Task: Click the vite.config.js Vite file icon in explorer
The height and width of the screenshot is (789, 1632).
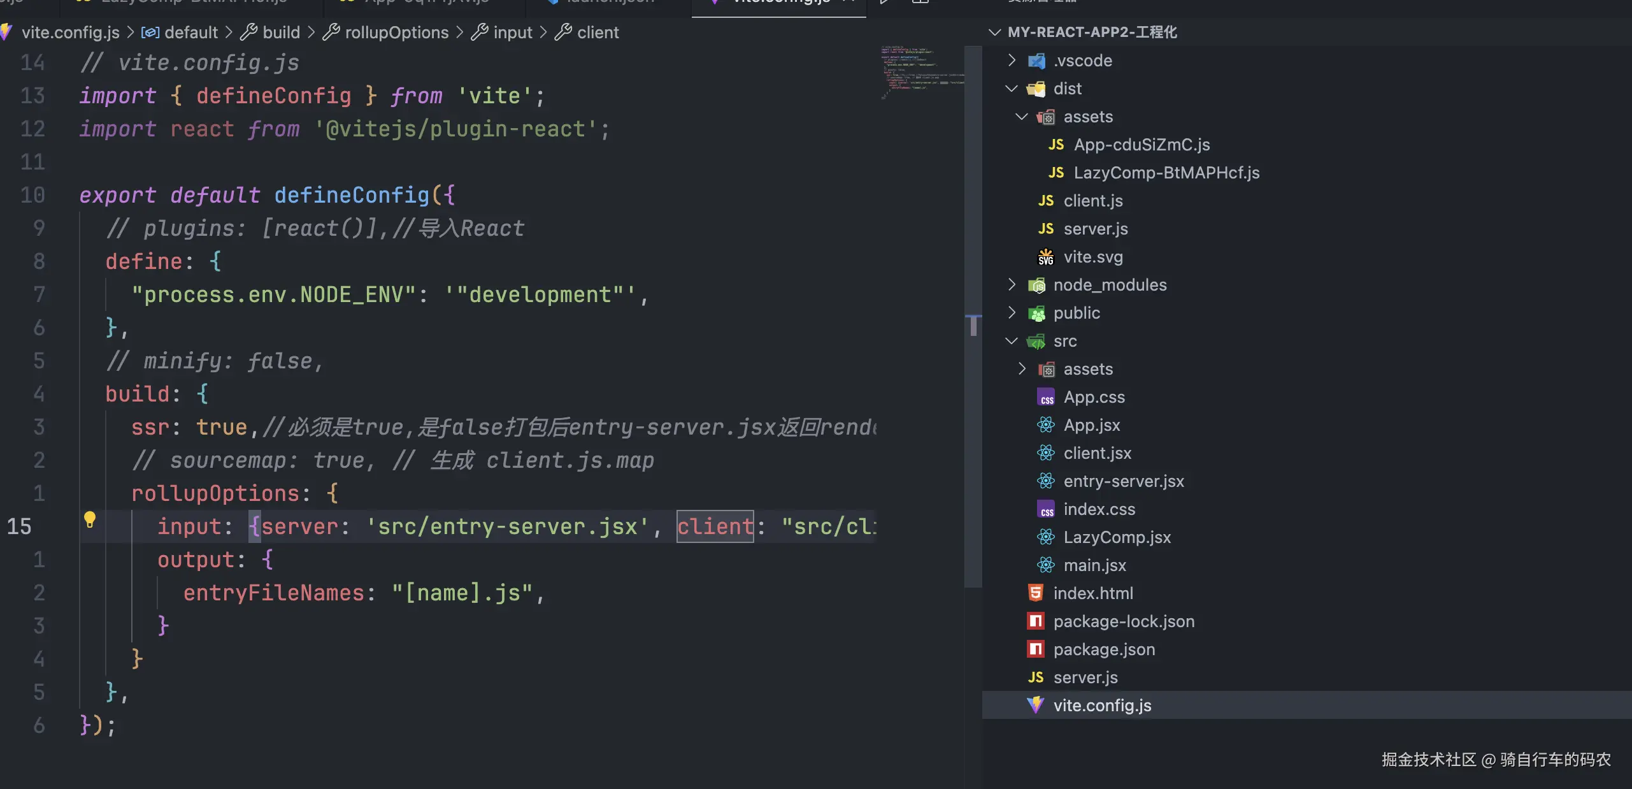Action: (1036, 705)
